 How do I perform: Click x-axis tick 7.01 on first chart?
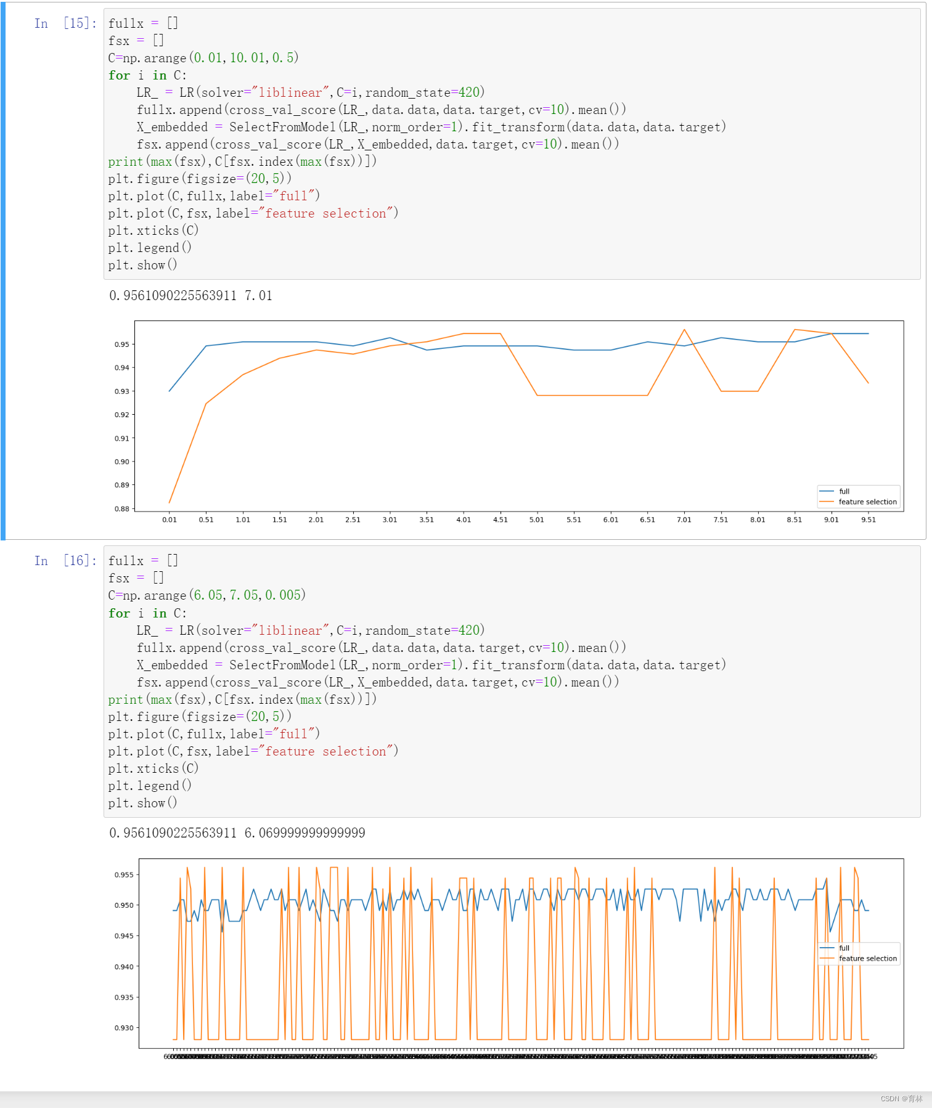pos(684,520)
